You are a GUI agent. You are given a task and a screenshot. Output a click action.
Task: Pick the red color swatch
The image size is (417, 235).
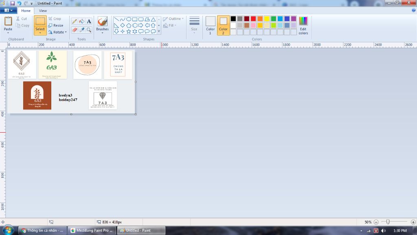253,19
